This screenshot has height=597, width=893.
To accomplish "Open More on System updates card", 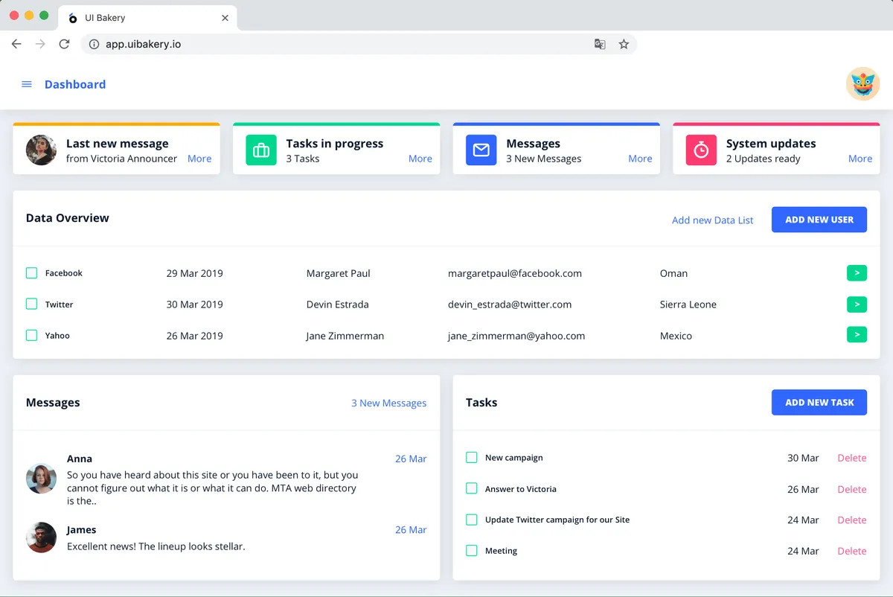I will [x=860, y=159].
